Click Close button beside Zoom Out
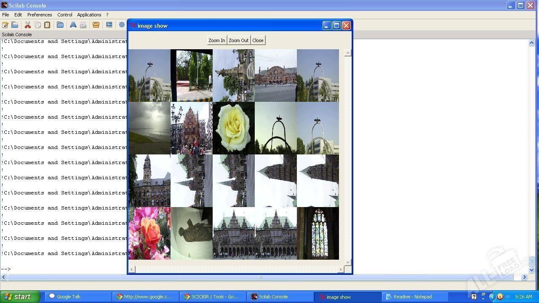 258,40
